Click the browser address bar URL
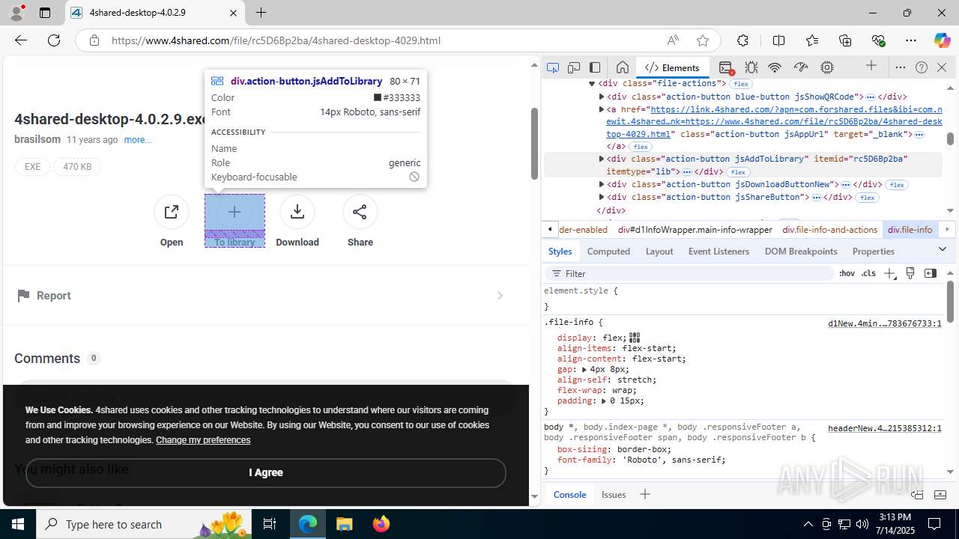959x539 pixels. pyautogui.click(x=276, y=40)
